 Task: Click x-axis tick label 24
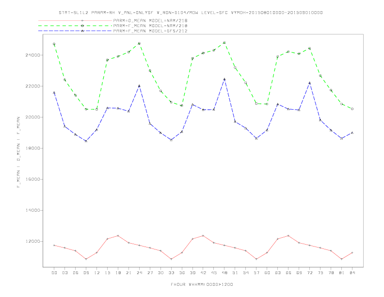(x=139, y=273)
